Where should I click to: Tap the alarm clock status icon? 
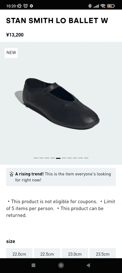(26, 6)
